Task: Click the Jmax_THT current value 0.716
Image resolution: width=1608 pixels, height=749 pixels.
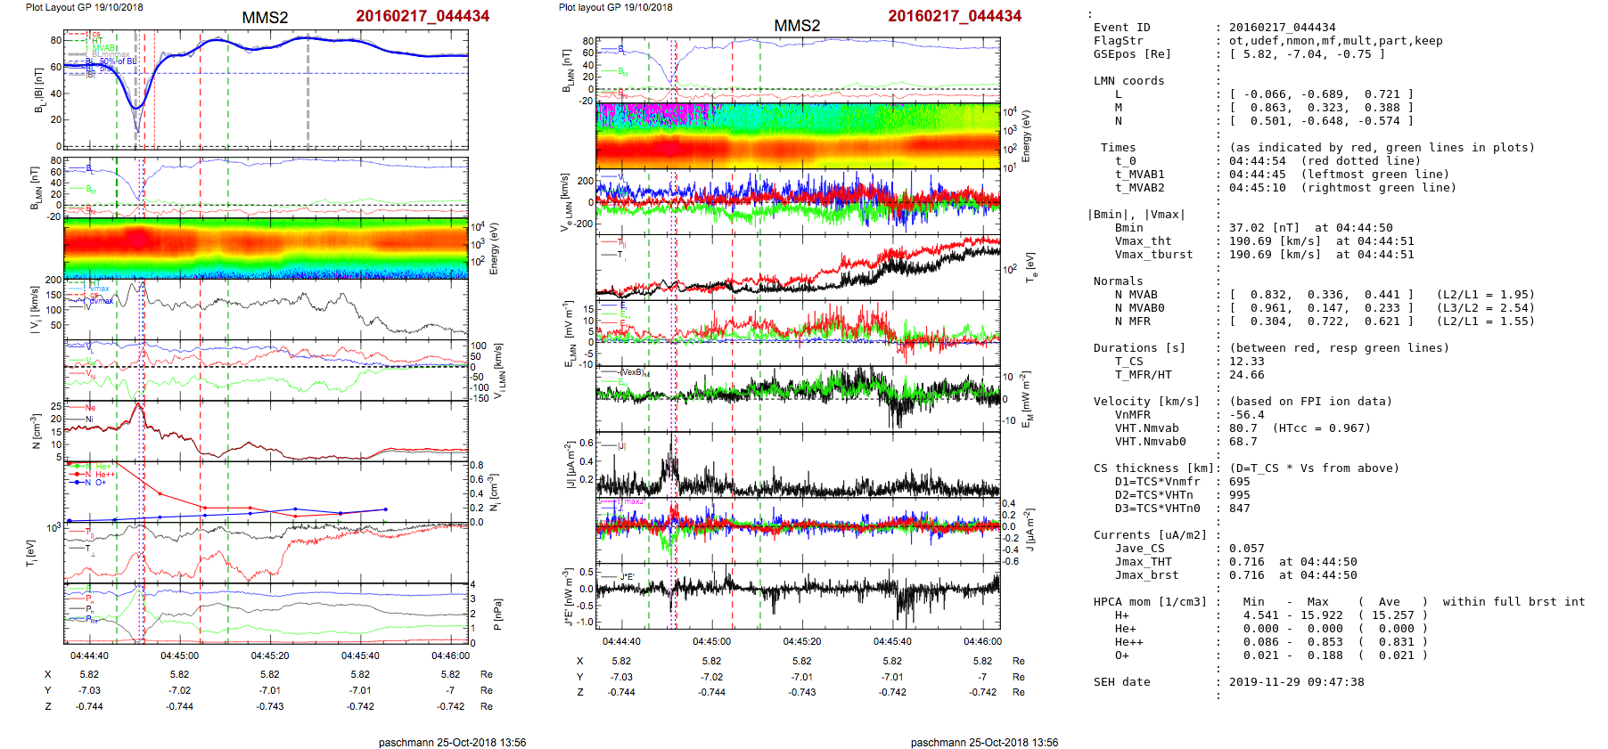Action: pos(1246,562)
